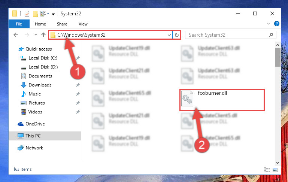
Task: Click Properties icon in quick access toolbar
Action: pyautogui.click(x=27, y=13)
